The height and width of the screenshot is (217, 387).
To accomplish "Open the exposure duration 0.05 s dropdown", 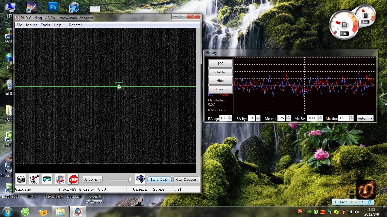I will click(93, 179).
